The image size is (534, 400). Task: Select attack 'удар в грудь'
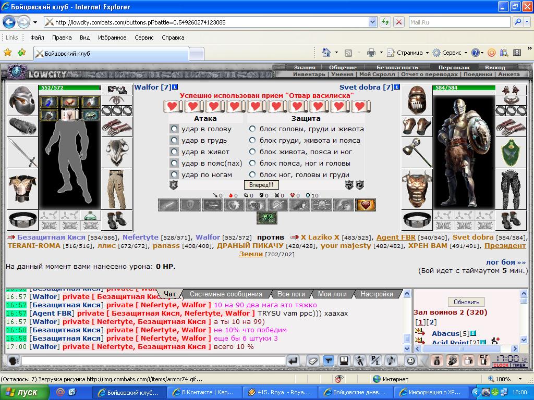[x=174, y=141]
